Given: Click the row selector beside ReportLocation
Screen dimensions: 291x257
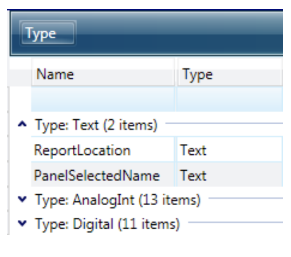Looking at the screenshot, I should [20, 151].
